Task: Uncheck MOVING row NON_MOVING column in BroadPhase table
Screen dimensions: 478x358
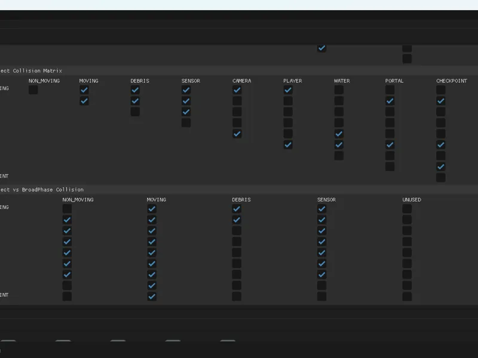Action: (67, 220)
